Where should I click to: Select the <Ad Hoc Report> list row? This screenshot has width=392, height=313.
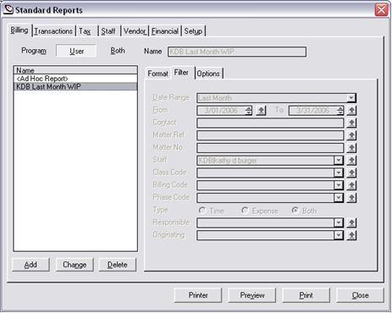[x=75, y=79]
